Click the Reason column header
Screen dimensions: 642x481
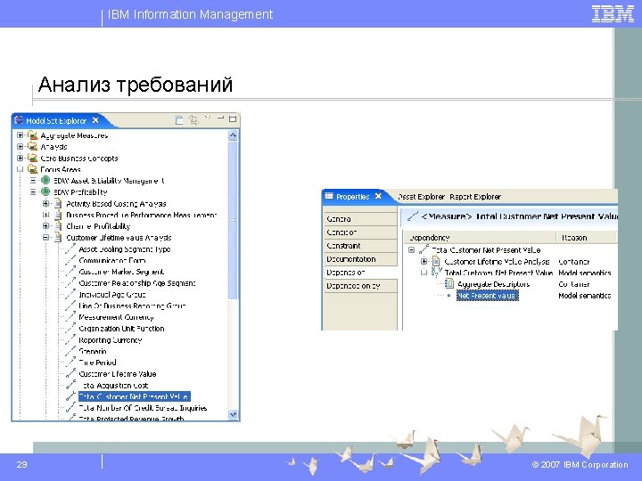[x=587, y=237]
